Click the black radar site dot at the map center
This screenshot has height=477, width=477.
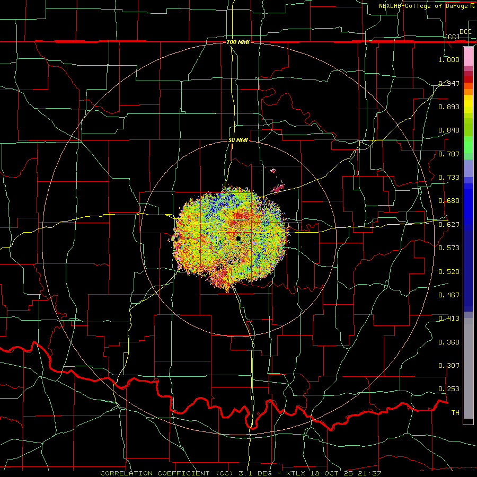(238, 238)
